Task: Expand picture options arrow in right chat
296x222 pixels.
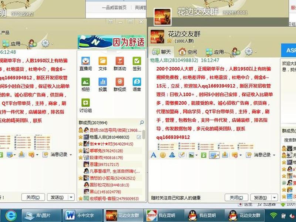Action: point(196,155)
